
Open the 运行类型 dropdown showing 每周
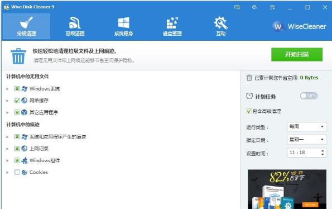point(306,126)
